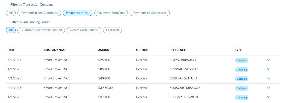Image resolution: width=282 pixels, height=103 pixels.
Task: Click the COMPANY NAME column header
Action: 55,50
